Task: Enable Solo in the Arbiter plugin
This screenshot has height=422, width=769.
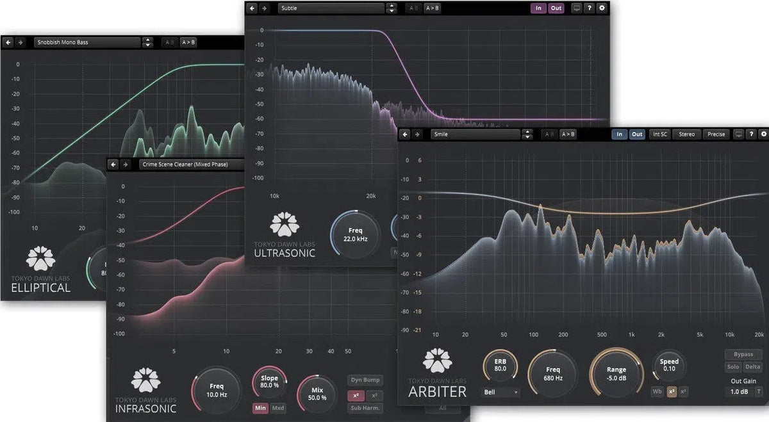Action: pyautogui.click(x=733, y=367)
